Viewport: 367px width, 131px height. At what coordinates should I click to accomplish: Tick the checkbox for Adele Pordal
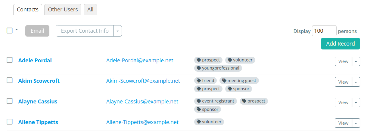pos(10,60)
